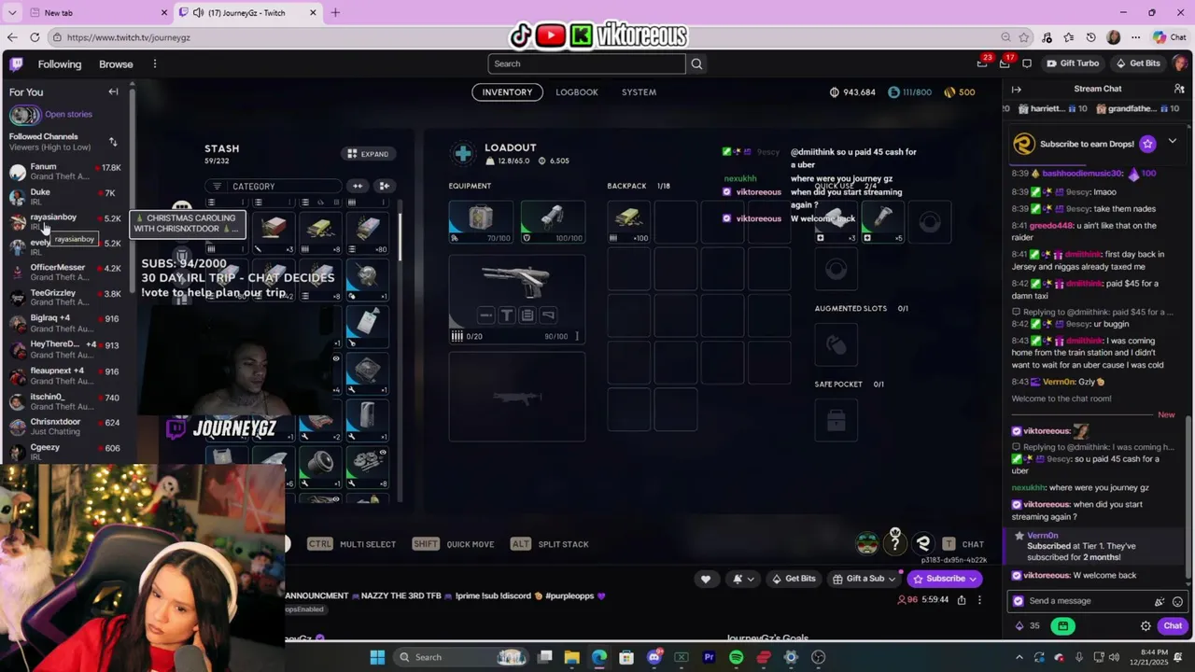Change followed channels sort order
This screenshot has height=672, width=1195.
pyautogui.click(x=113, y=142)
